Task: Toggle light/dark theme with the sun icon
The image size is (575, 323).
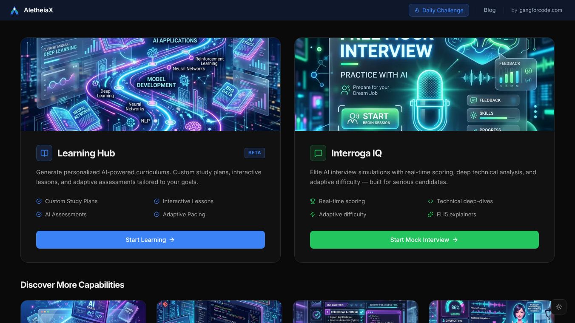Action: pyautogui.click(x=559, y=307)
